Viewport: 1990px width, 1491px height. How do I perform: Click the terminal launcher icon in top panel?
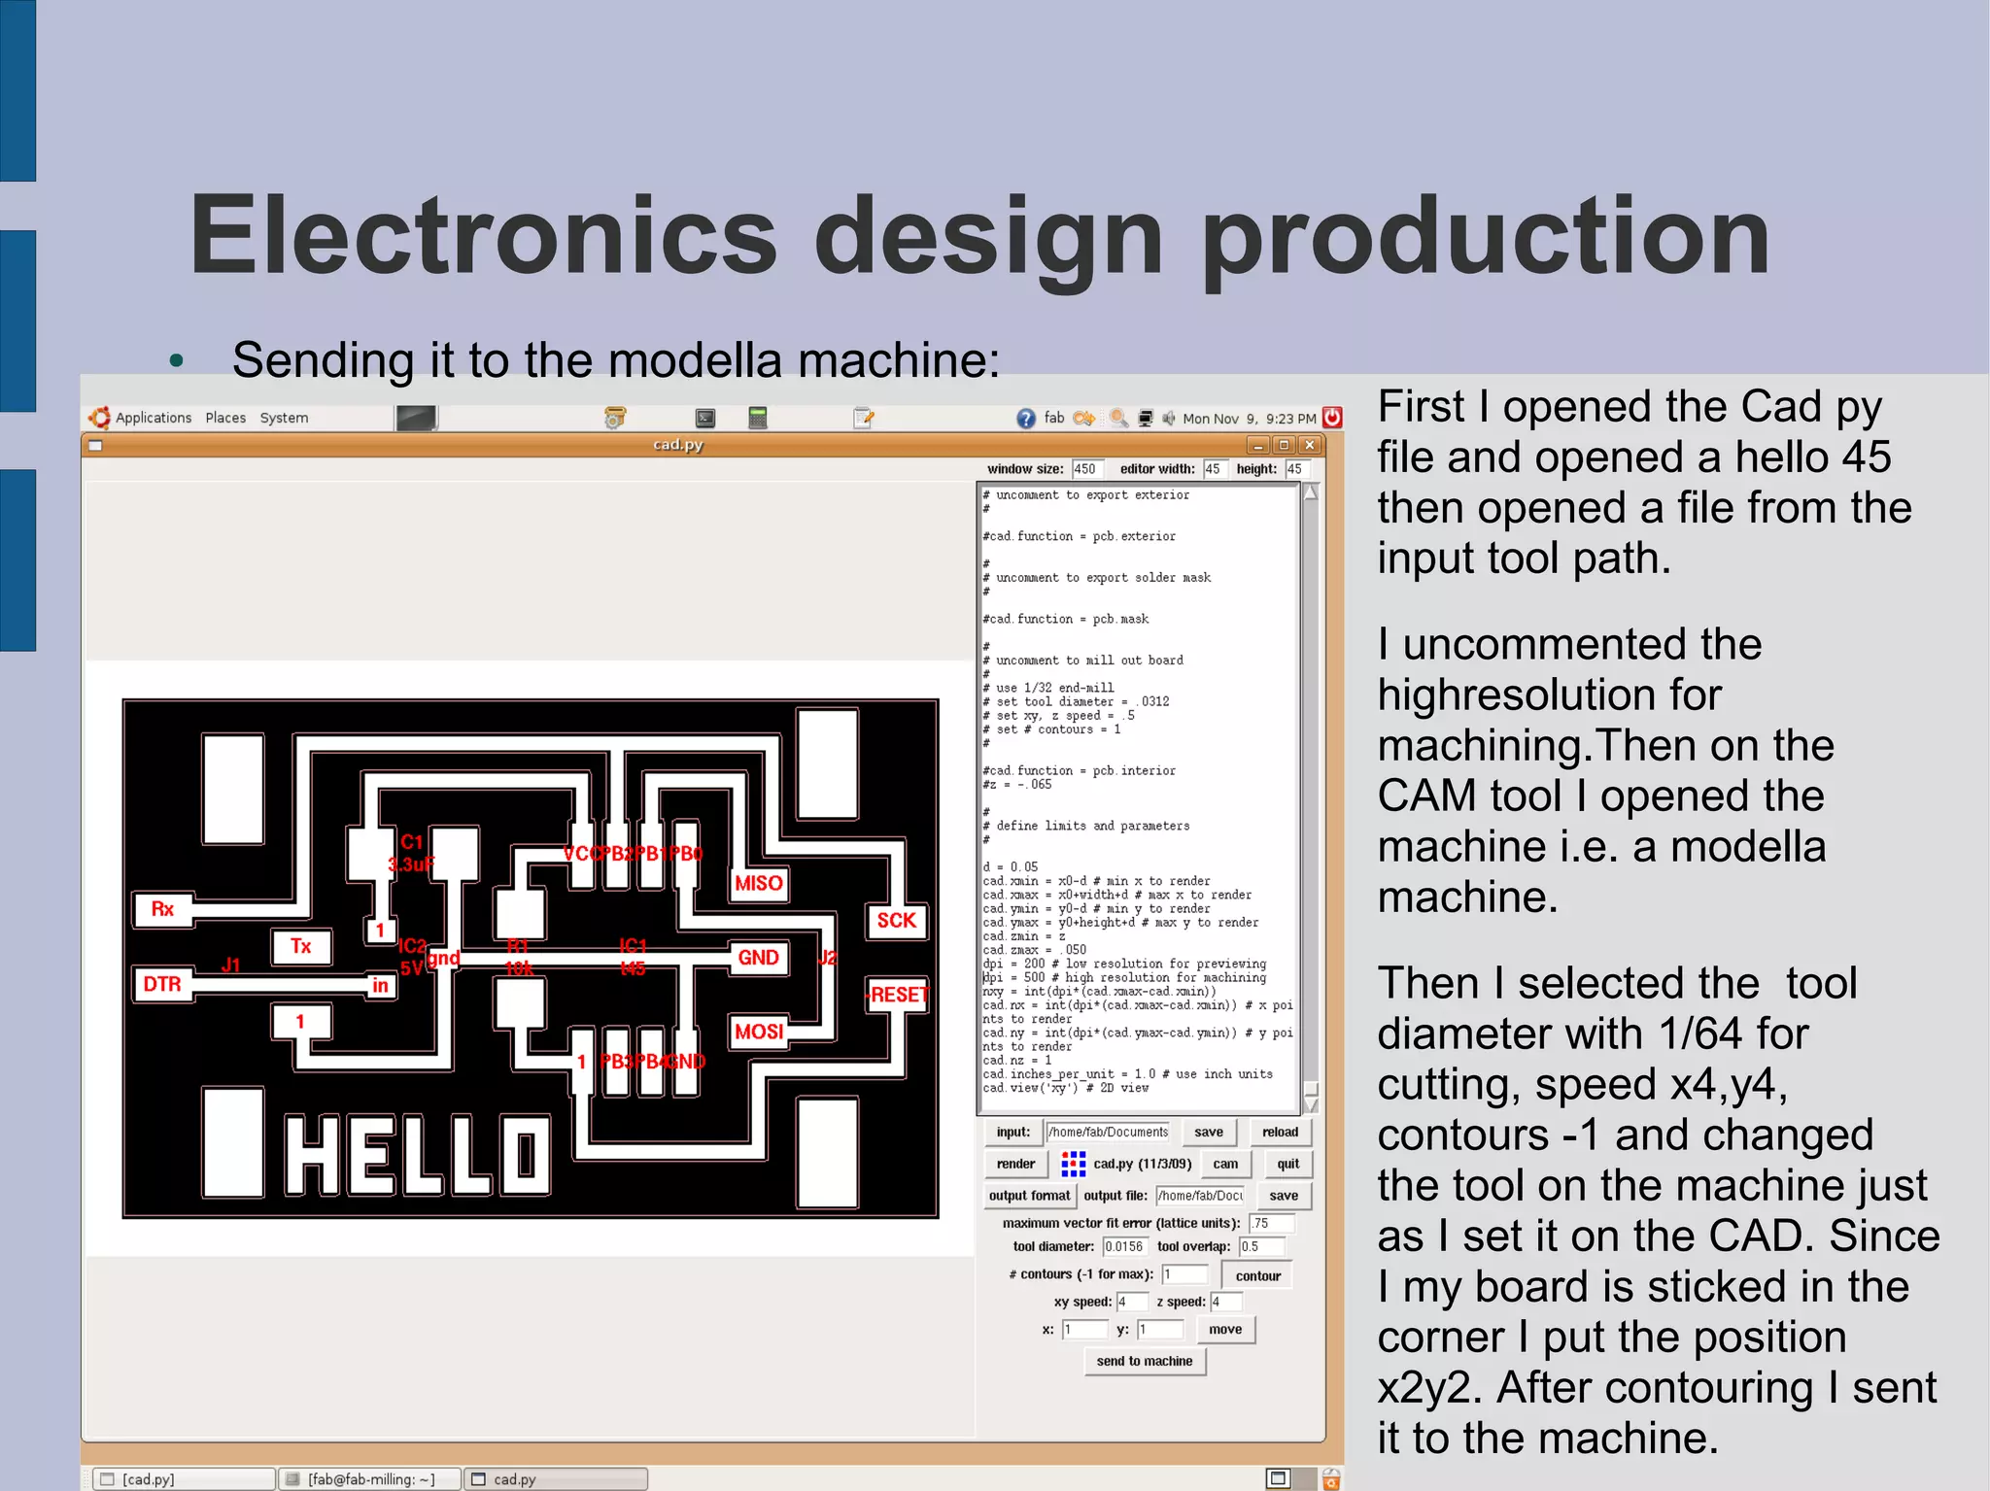tap(705, 419)
